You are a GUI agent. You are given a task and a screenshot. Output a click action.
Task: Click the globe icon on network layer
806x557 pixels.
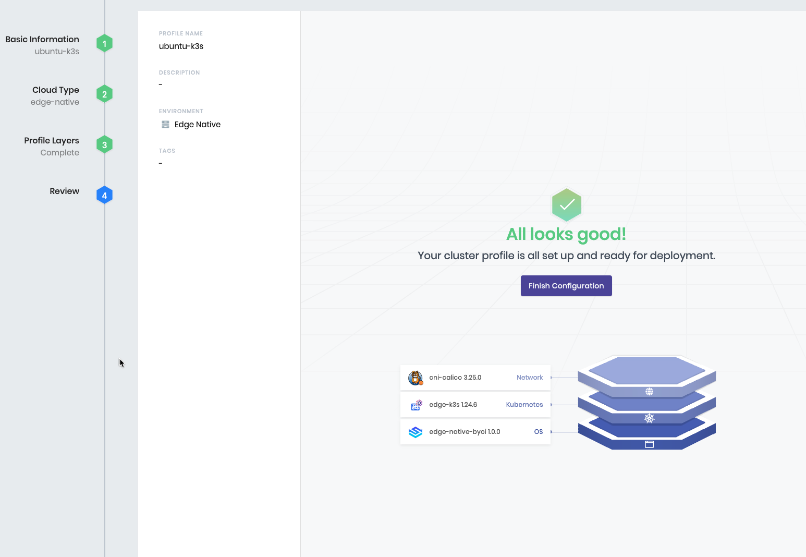pos(649,392)
